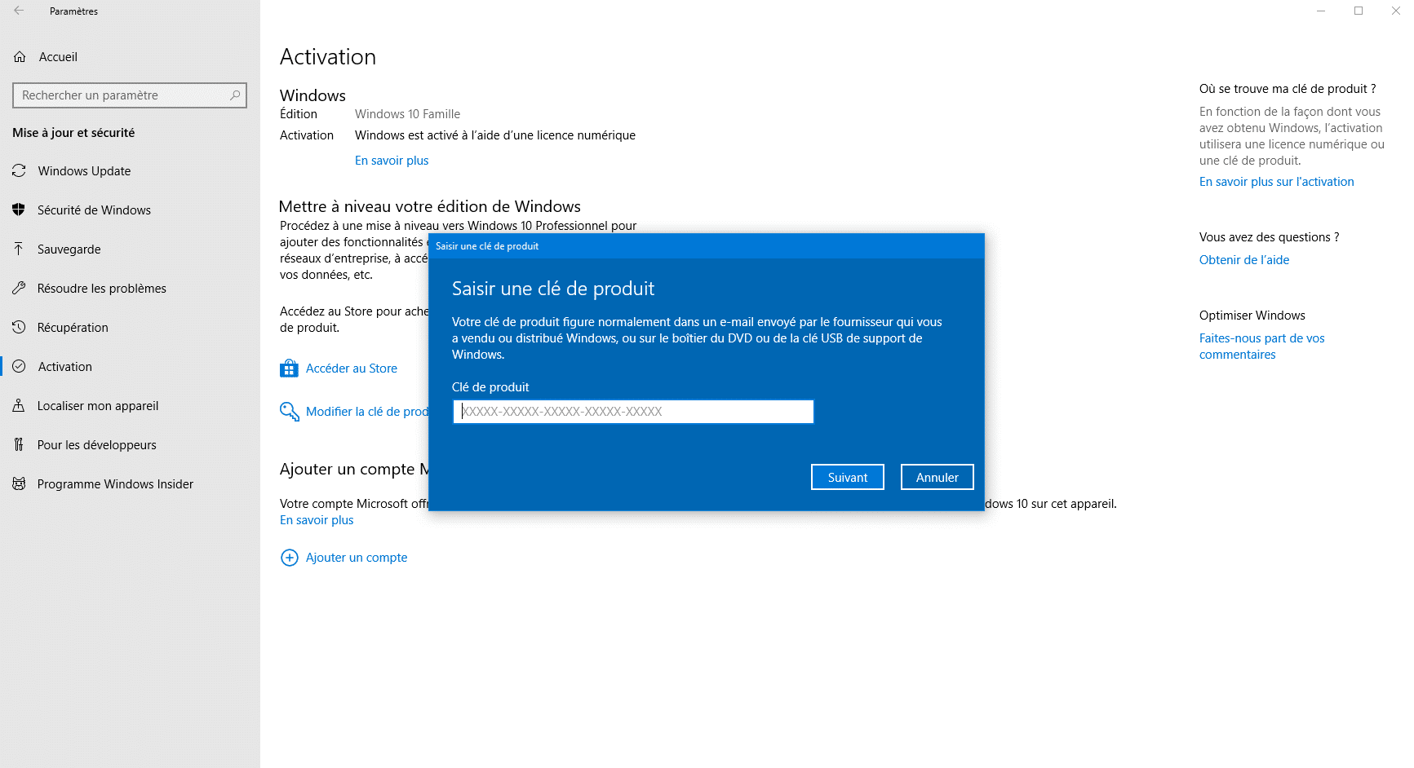This screenshot has width=1414, height=768.
Task: Click the search magnifier icon
Action: tap(235, 95)
